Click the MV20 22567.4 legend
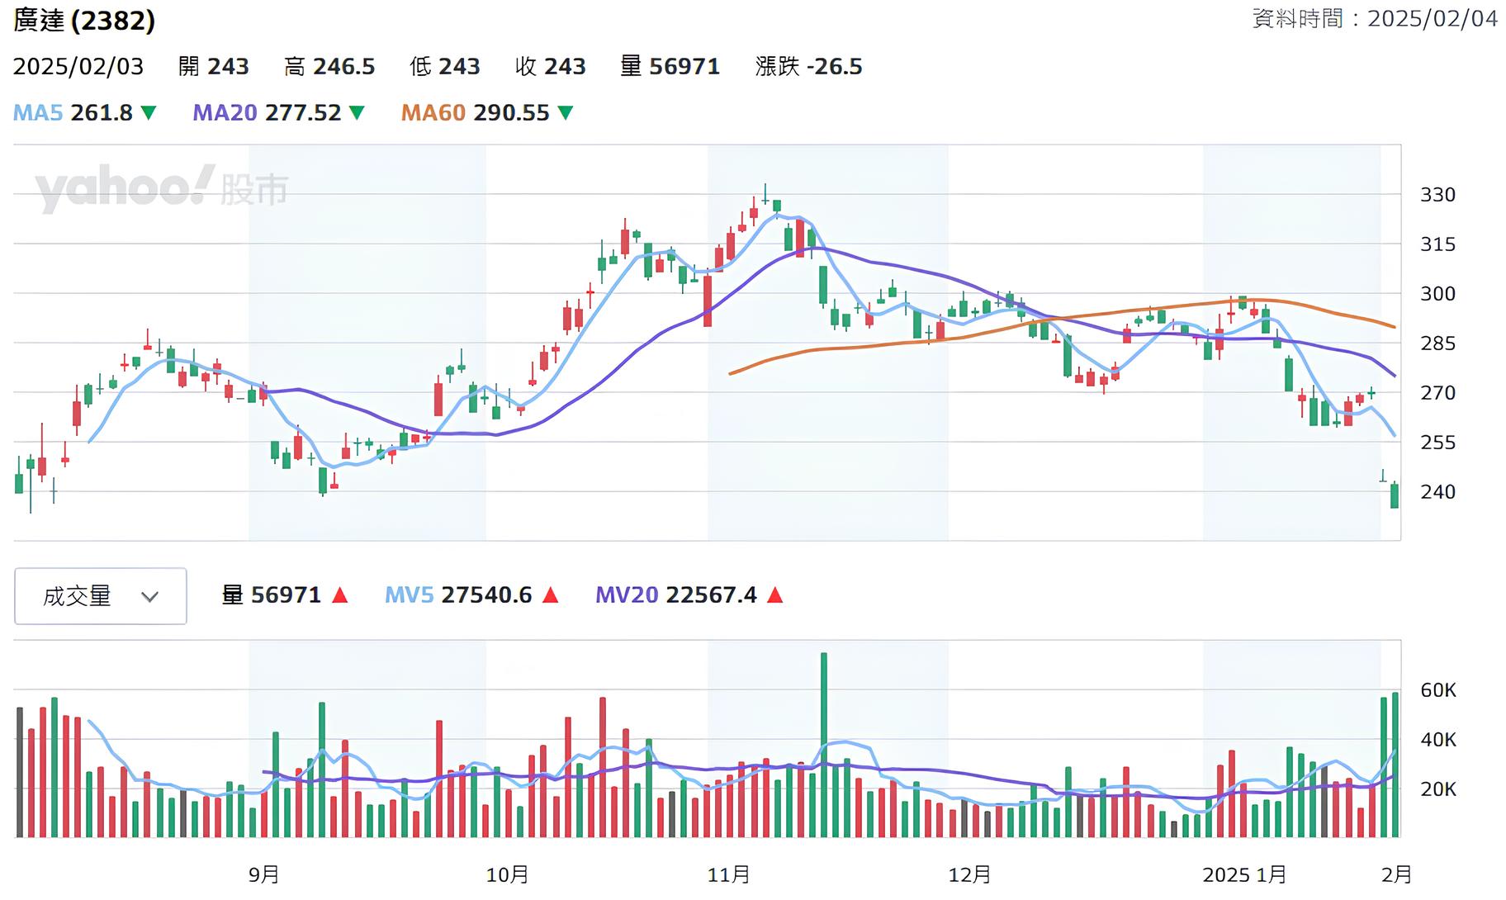This screenshot has width=1506, height=900. (x=676, y=595)
